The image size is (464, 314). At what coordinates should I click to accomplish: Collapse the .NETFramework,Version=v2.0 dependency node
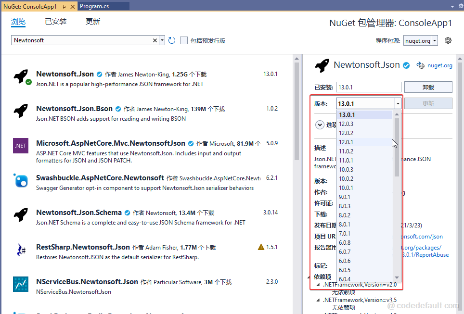pyautogui.click(x=318, y=285)
